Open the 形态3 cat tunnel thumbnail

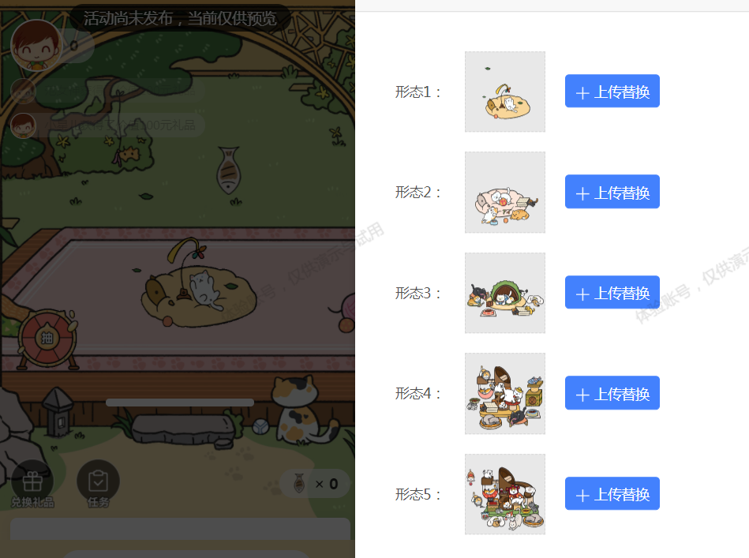(505, 293)
